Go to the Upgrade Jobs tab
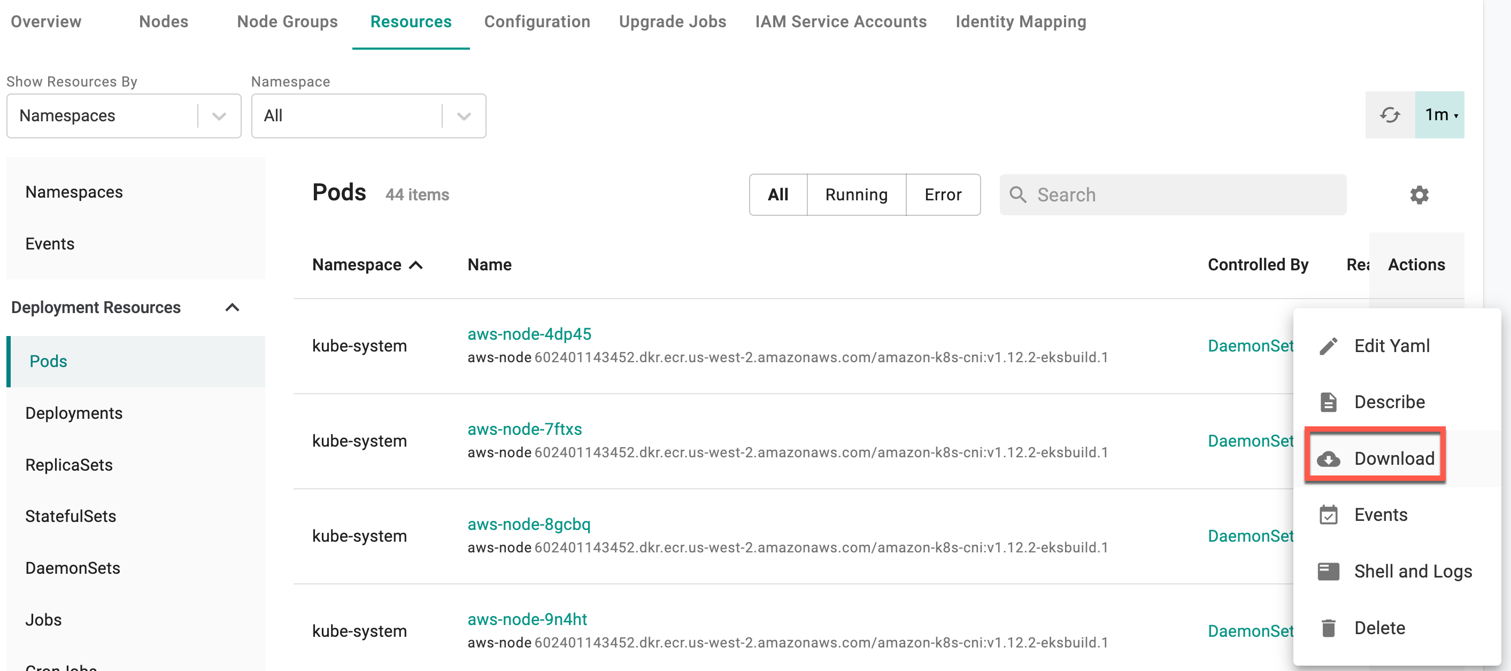Image resolution: width=1511 pixels, height=671 pixels. click(673, 22)
